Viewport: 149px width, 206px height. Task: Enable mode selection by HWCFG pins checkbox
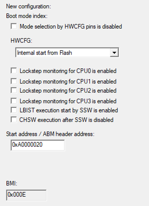(14, 26)
